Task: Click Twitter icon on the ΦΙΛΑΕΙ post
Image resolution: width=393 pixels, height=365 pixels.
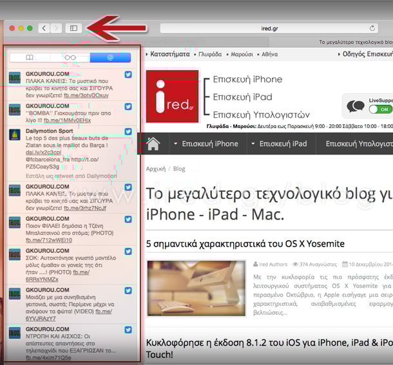Action: point(128,220)
